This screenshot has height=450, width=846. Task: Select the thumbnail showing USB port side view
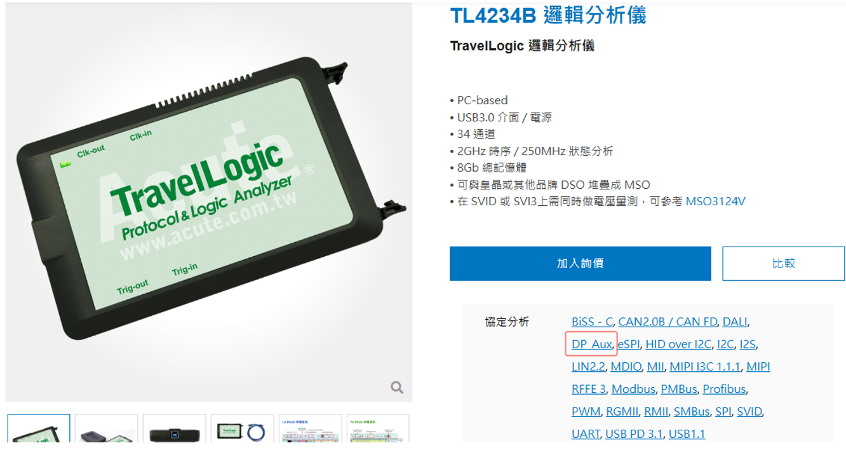click(174, 428)
